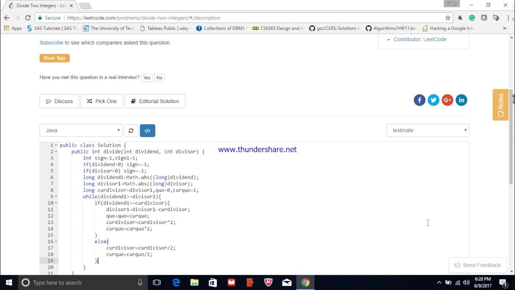Share on Facebook icon
515x290 pixels.
point(419,100)
